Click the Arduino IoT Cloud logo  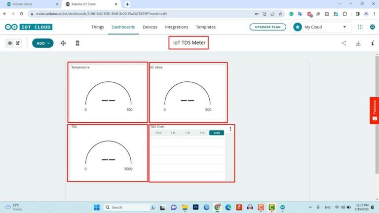coord(28,27)
